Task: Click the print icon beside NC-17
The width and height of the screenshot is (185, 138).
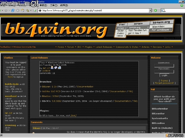Action: coord(60,67)
